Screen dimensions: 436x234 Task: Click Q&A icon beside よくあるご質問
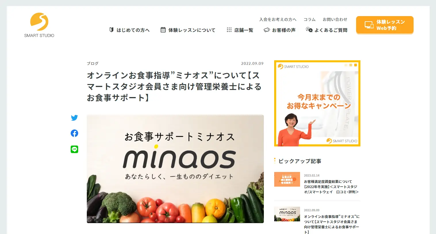click(309, 30)
